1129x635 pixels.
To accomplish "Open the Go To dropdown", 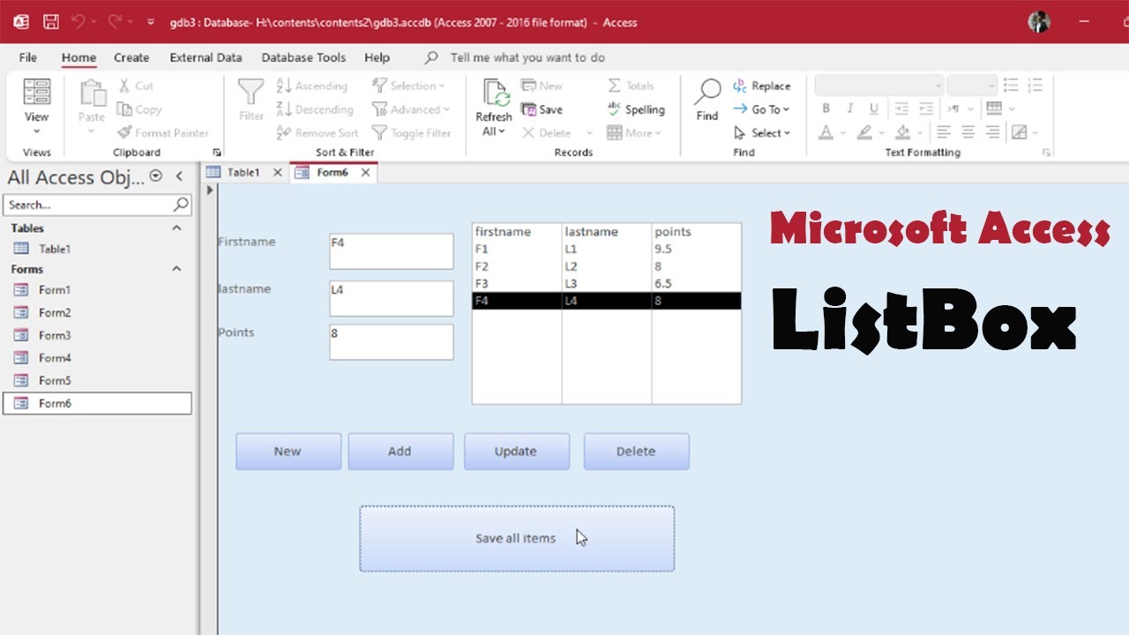I will point(762,109).
